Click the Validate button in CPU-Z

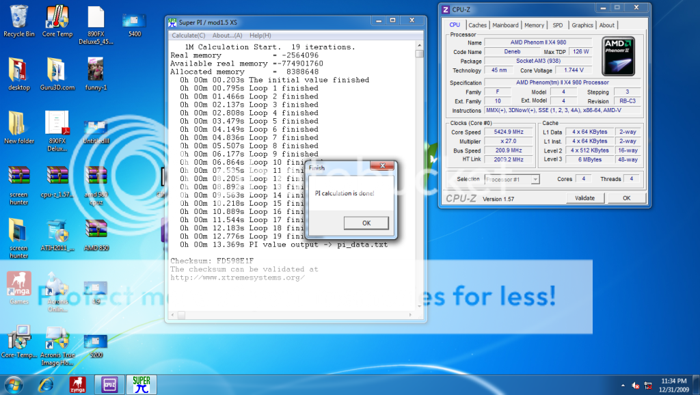[584, 198]
